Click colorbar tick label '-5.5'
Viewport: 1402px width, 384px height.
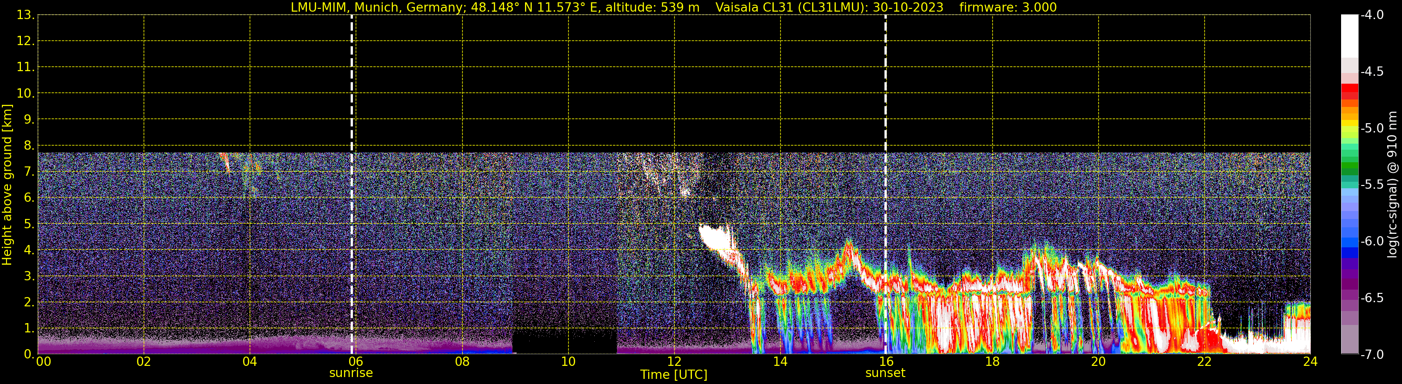point(1371,185)
